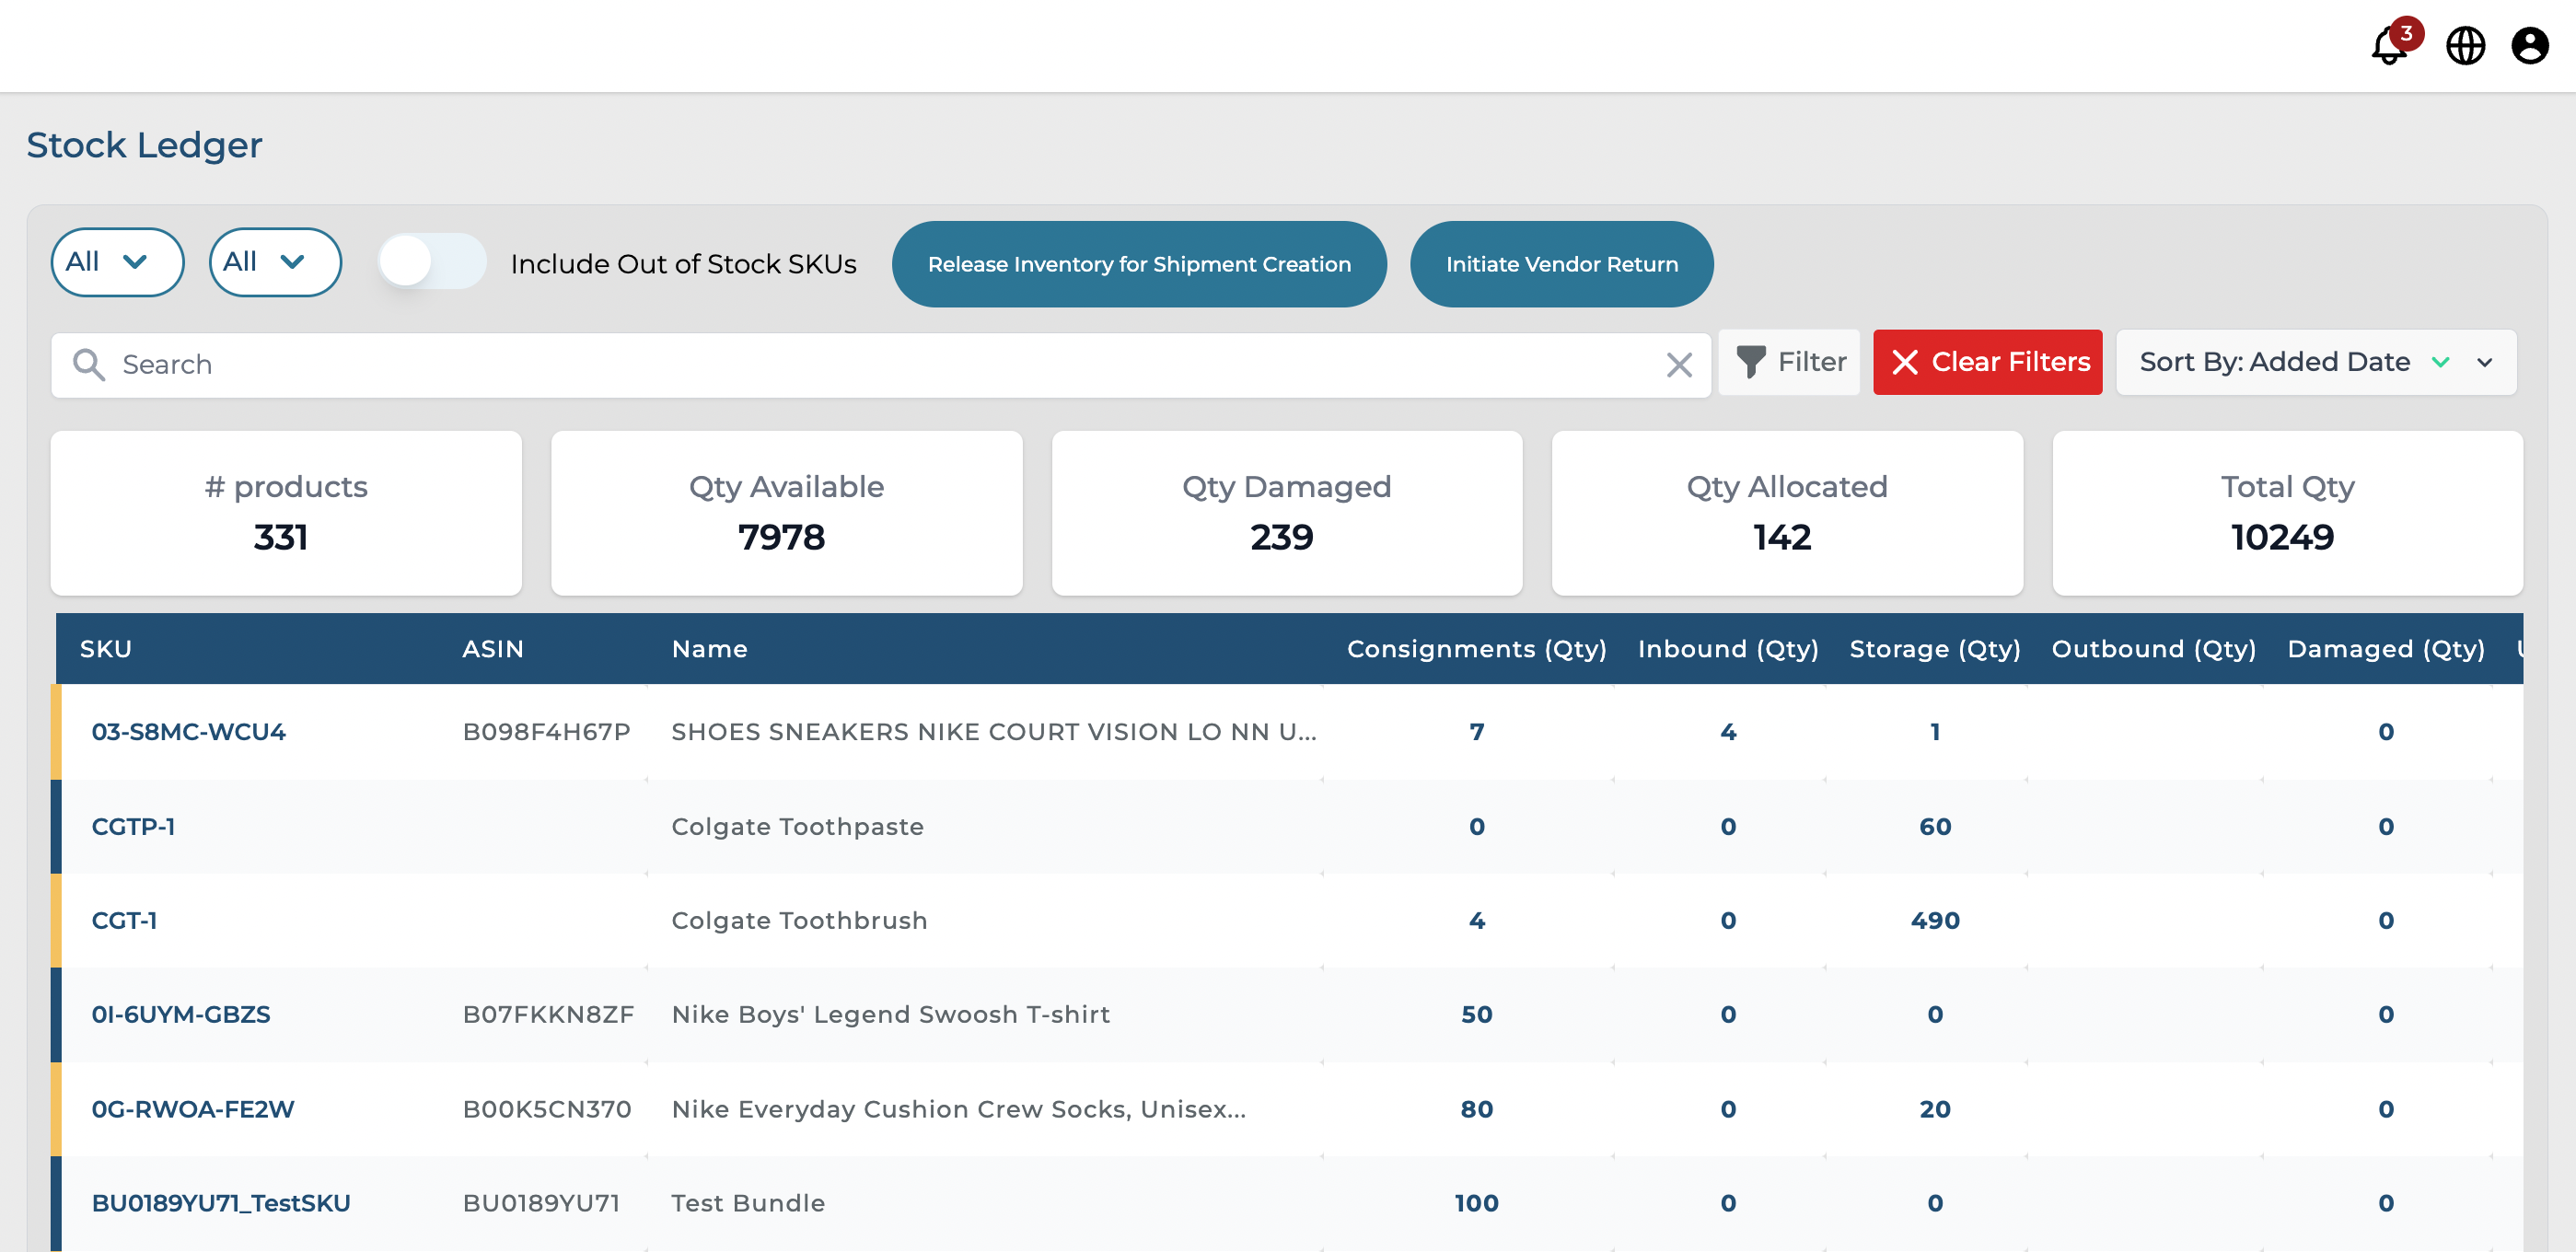Click the Consignments (Qty) column header
2576x1252 pixels.
[1476, 649]
